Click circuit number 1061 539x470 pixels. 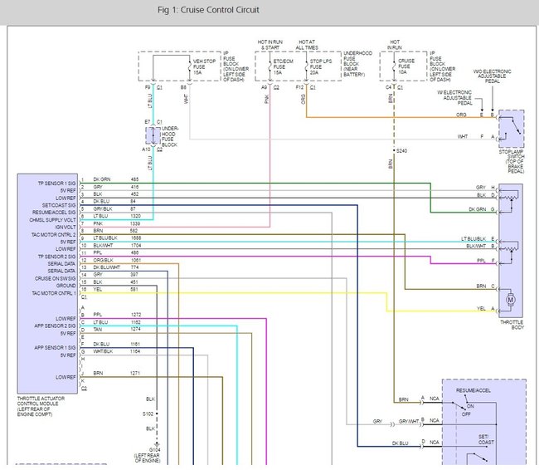point(136,260)
